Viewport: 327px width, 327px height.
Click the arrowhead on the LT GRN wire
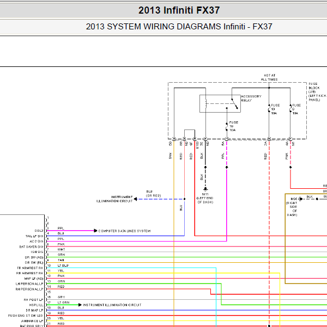click(80, 305)
